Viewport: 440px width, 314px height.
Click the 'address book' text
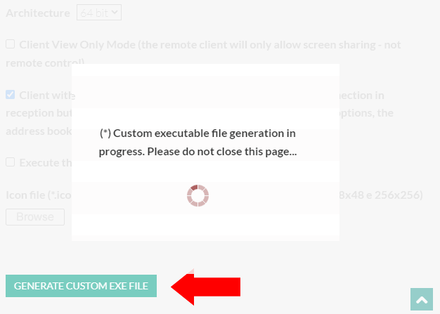[x=39, y=131]
